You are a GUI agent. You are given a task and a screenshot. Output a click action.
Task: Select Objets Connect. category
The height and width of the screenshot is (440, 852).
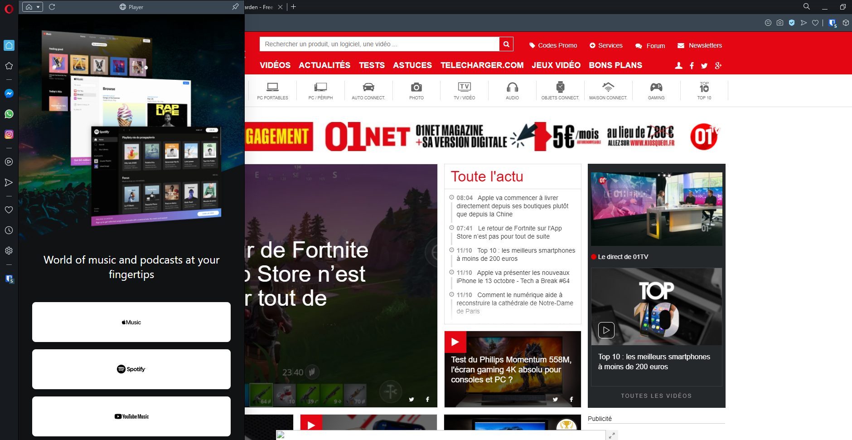(560, 91)
